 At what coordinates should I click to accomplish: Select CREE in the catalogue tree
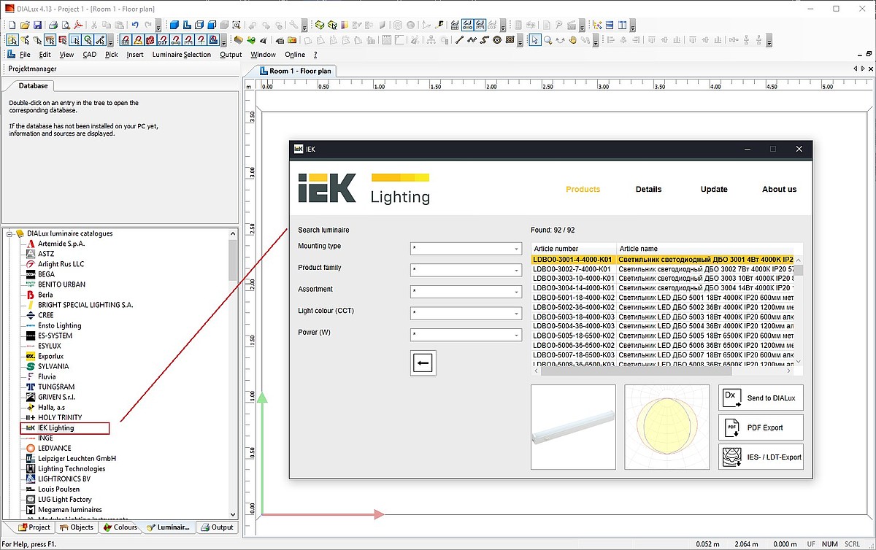click(x=46, y=315)
